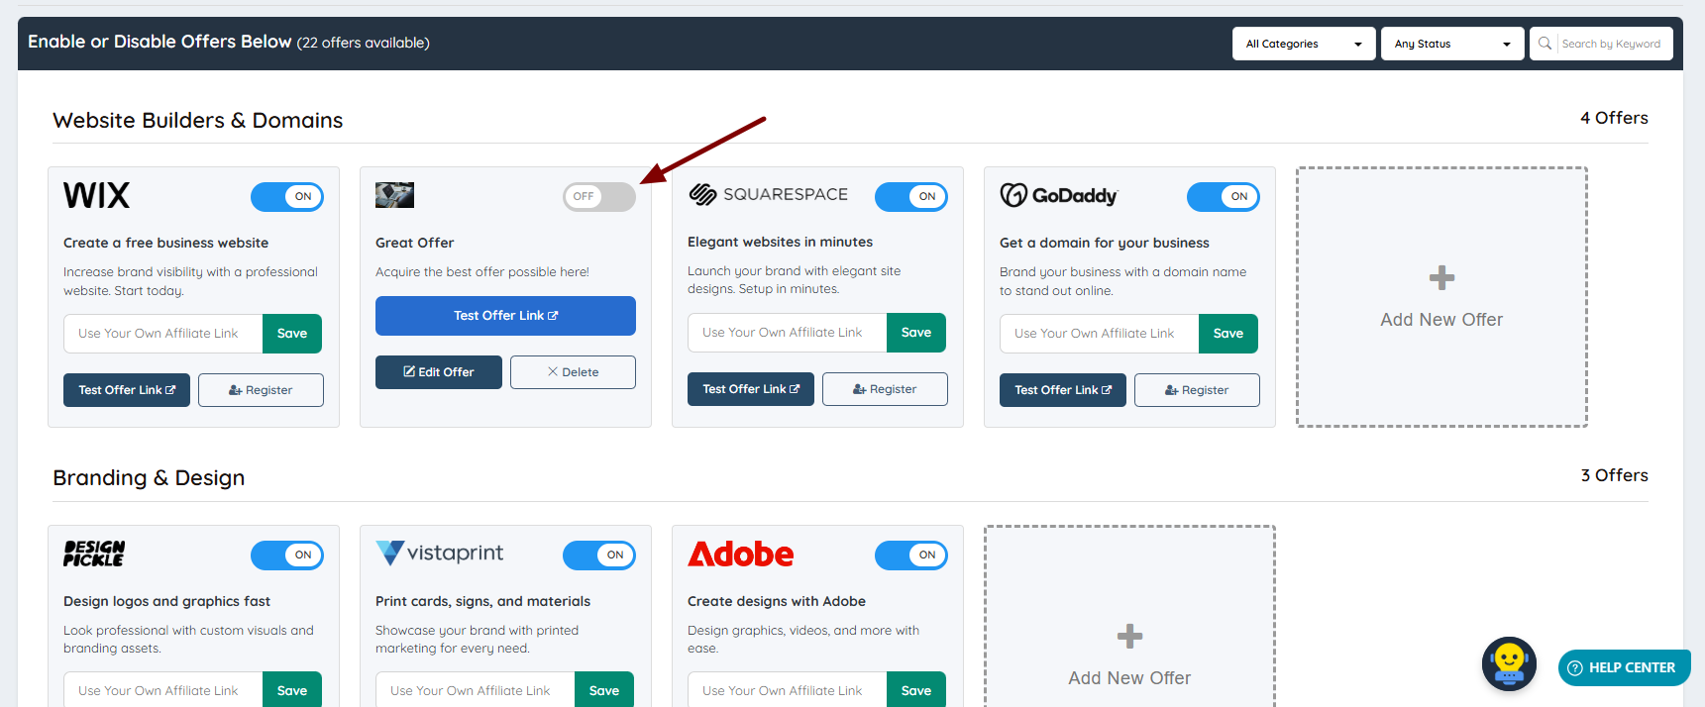This screenshot has height=707, width=1705.
Task: Click the 'Website Builders & Domains' heading
Action: pyautogui.click(x=197, y=121)
